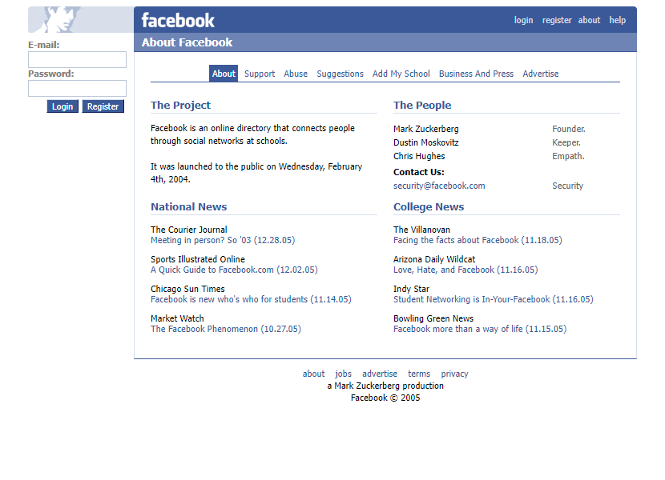The height and width of the screenshot is (480, 665).
Task: Click the Contact Us: label
Action: click(418, 172)
